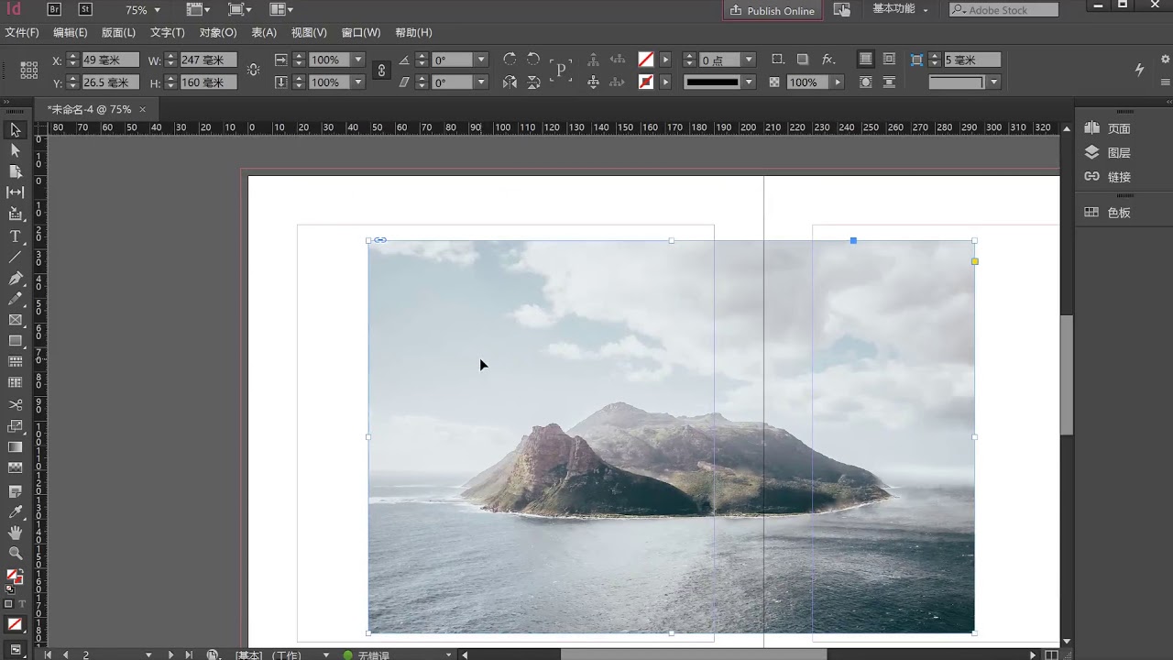Toggle constrain proportions for scaling
1173x660 pixels.
coord(381,71)
